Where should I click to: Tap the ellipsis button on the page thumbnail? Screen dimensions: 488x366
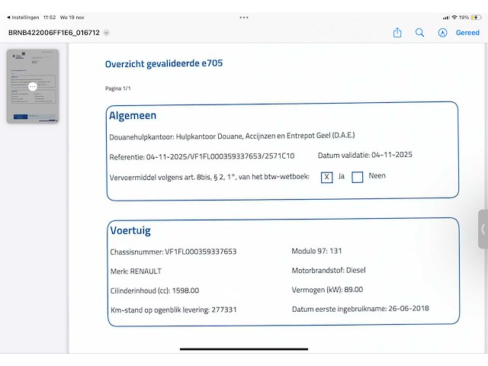click(33, 87)
